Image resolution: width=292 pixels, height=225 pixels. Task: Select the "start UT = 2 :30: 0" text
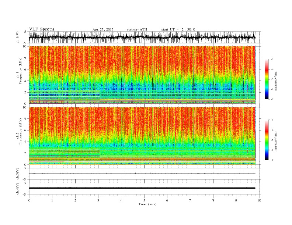pyautogui.click(x=178, y=29)
